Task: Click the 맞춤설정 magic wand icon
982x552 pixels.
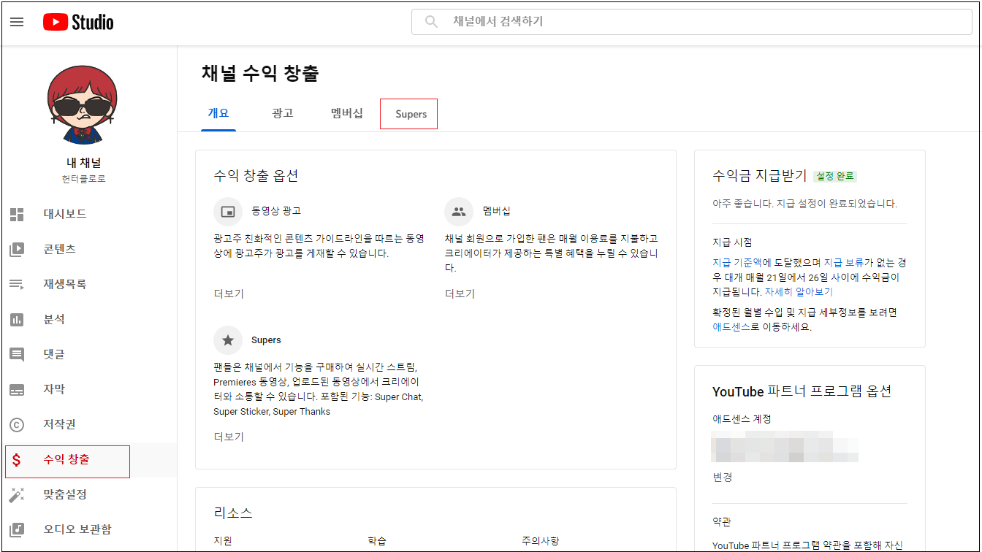Action: pos(17,494)
